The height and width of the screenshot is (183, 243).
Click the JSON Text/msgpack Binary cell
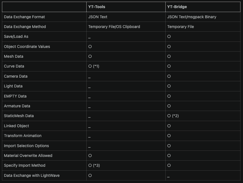191,17
